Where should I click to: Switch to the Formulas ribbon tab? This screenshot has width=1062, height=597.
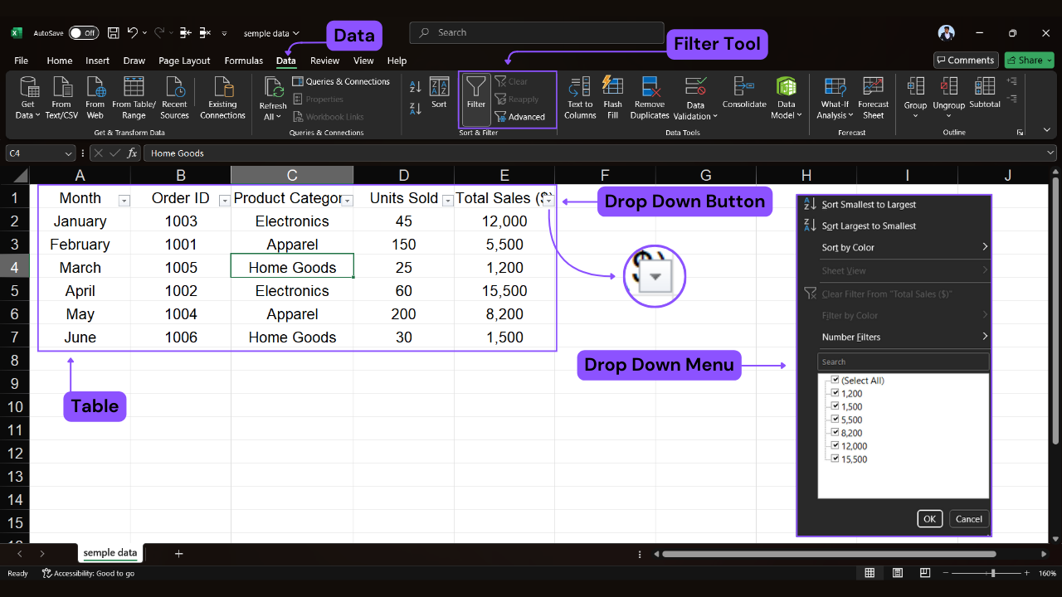click(x=243, y=61)
